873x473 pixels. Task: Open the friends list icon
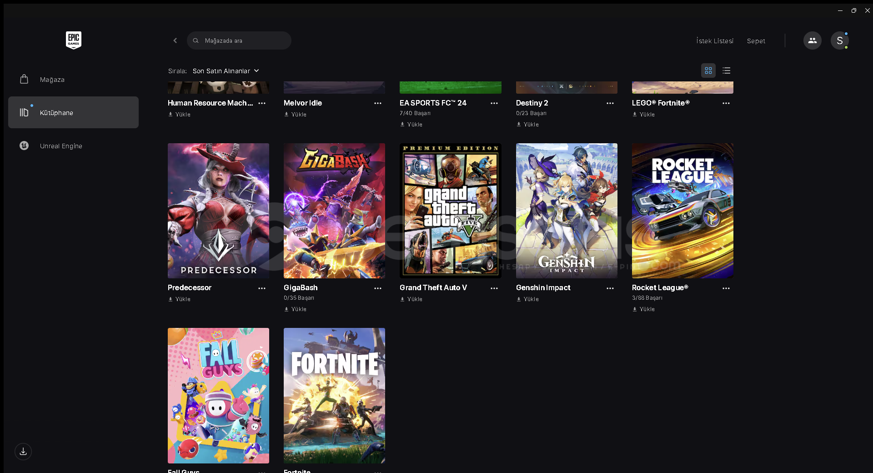(812, 40)
